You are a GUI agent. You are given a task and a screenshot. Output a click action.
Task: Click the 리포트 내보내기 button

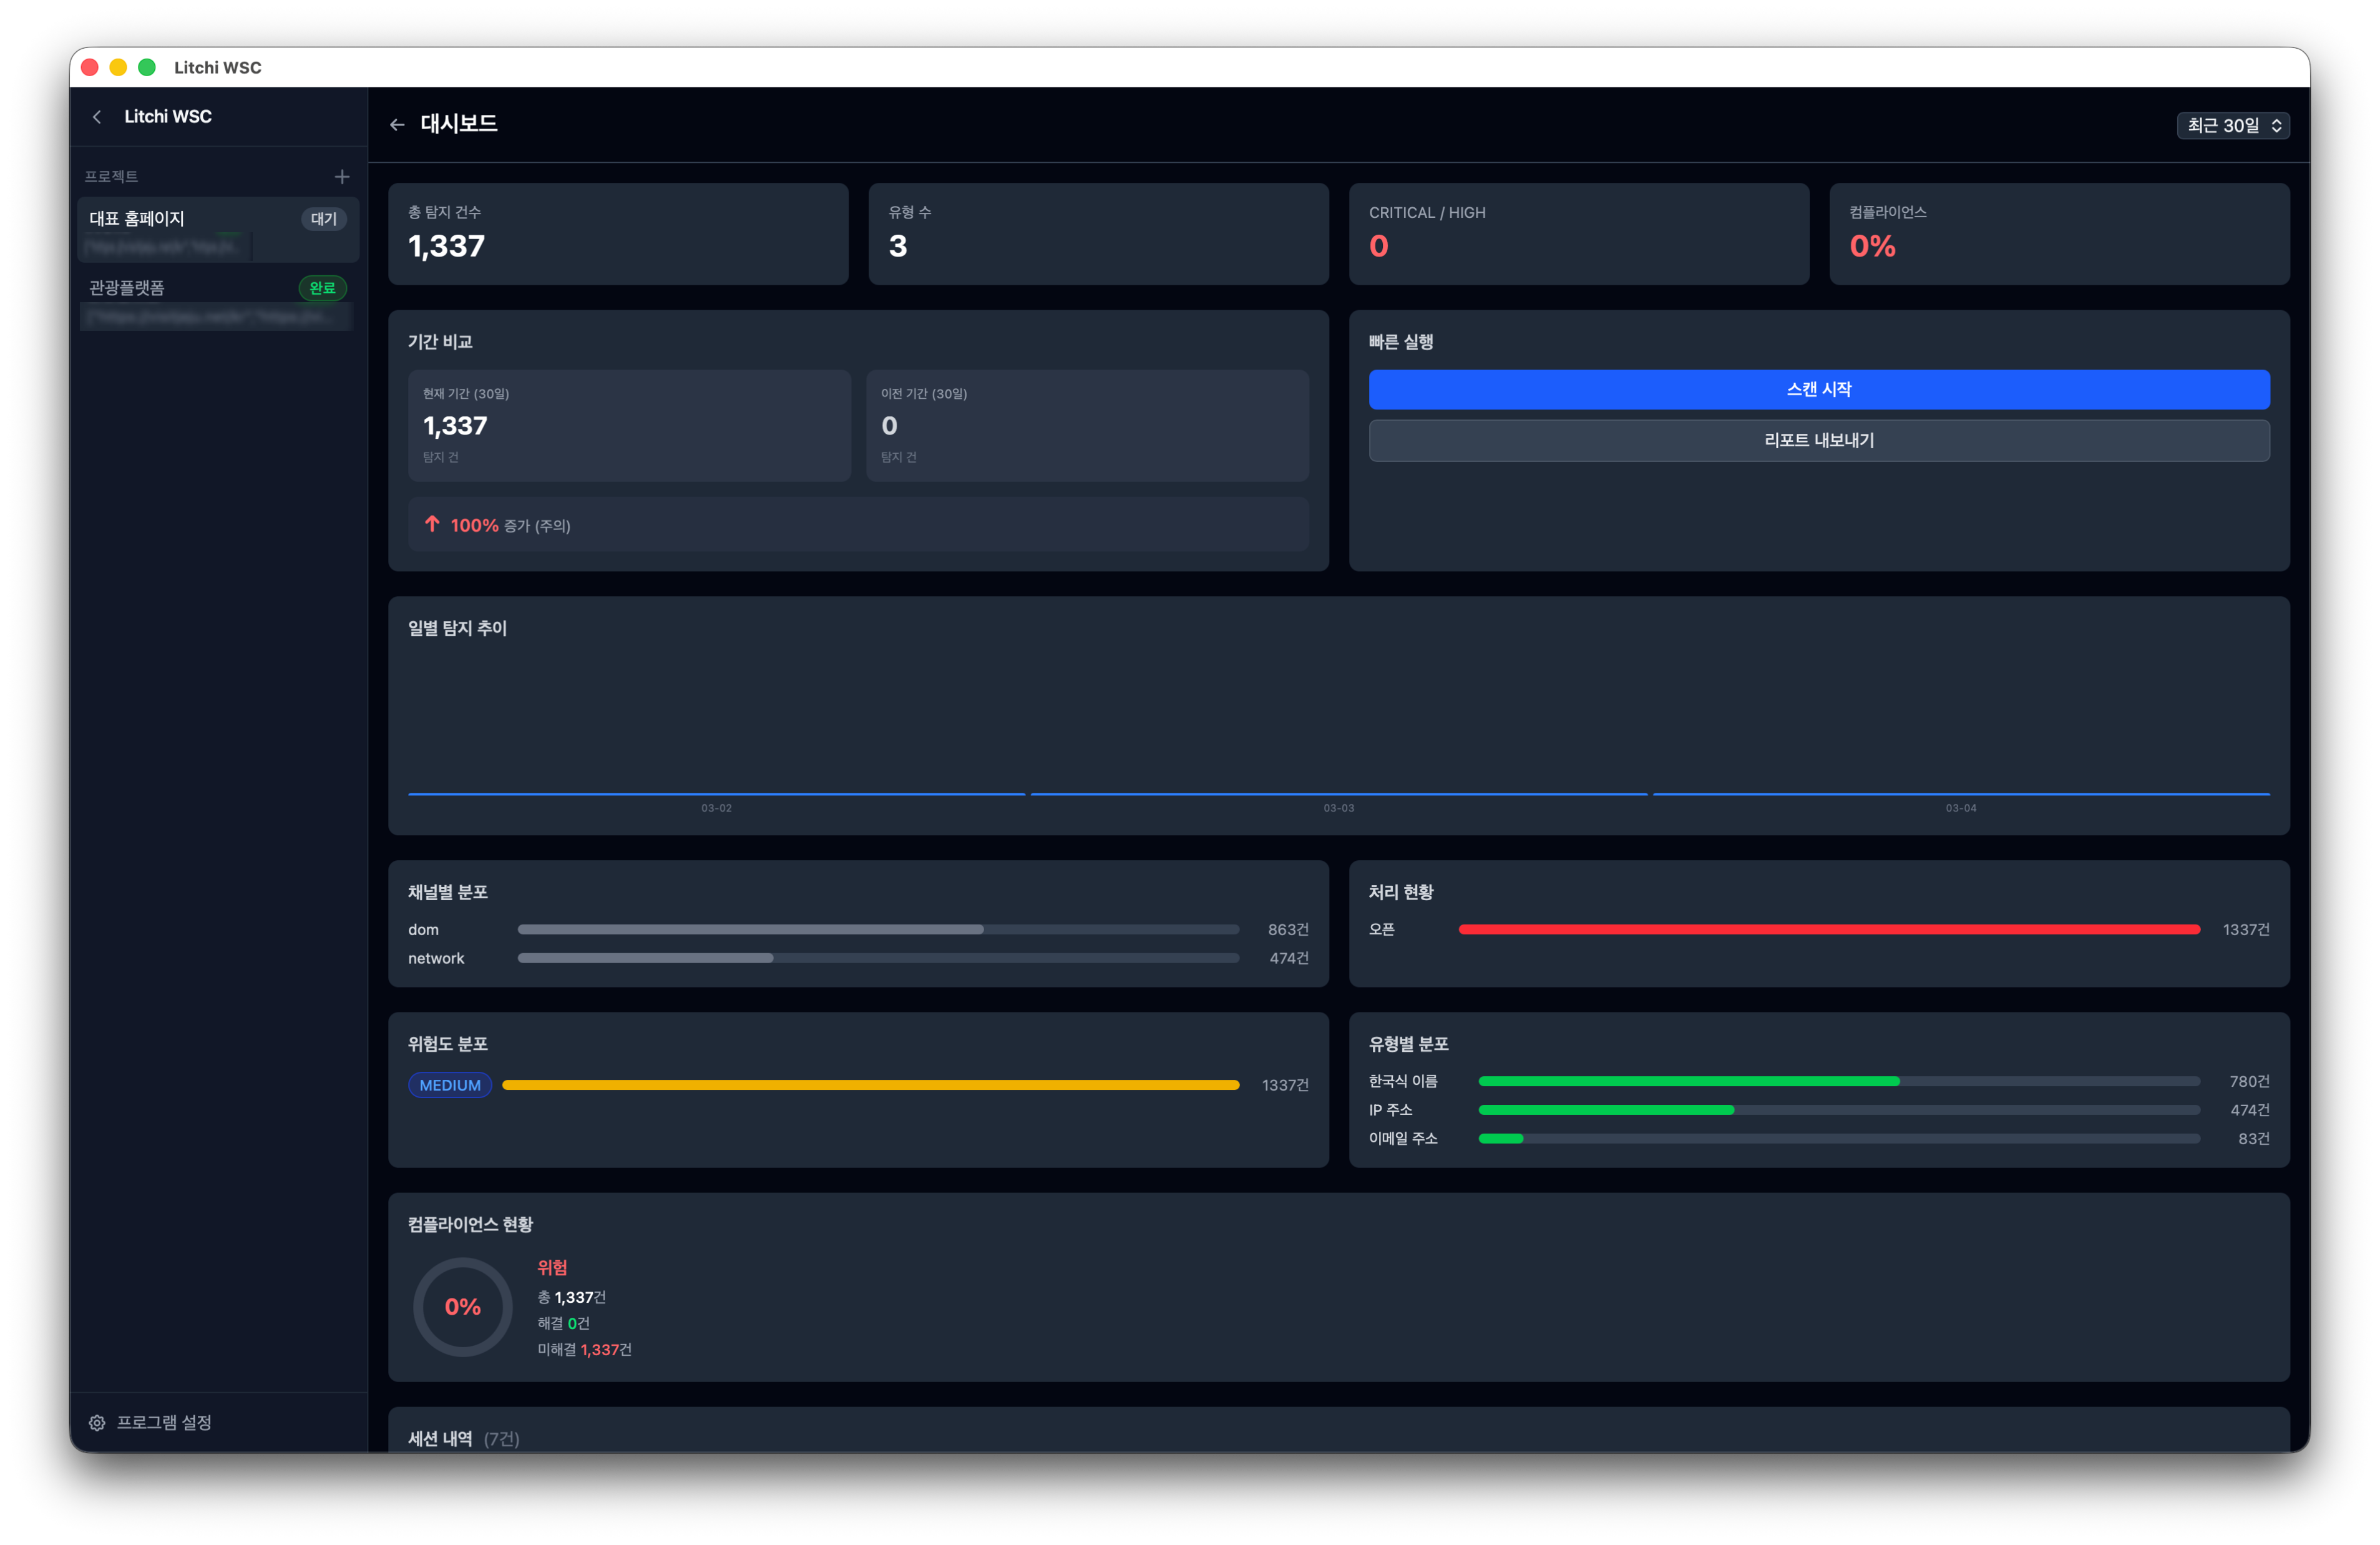pos(1818,440)
